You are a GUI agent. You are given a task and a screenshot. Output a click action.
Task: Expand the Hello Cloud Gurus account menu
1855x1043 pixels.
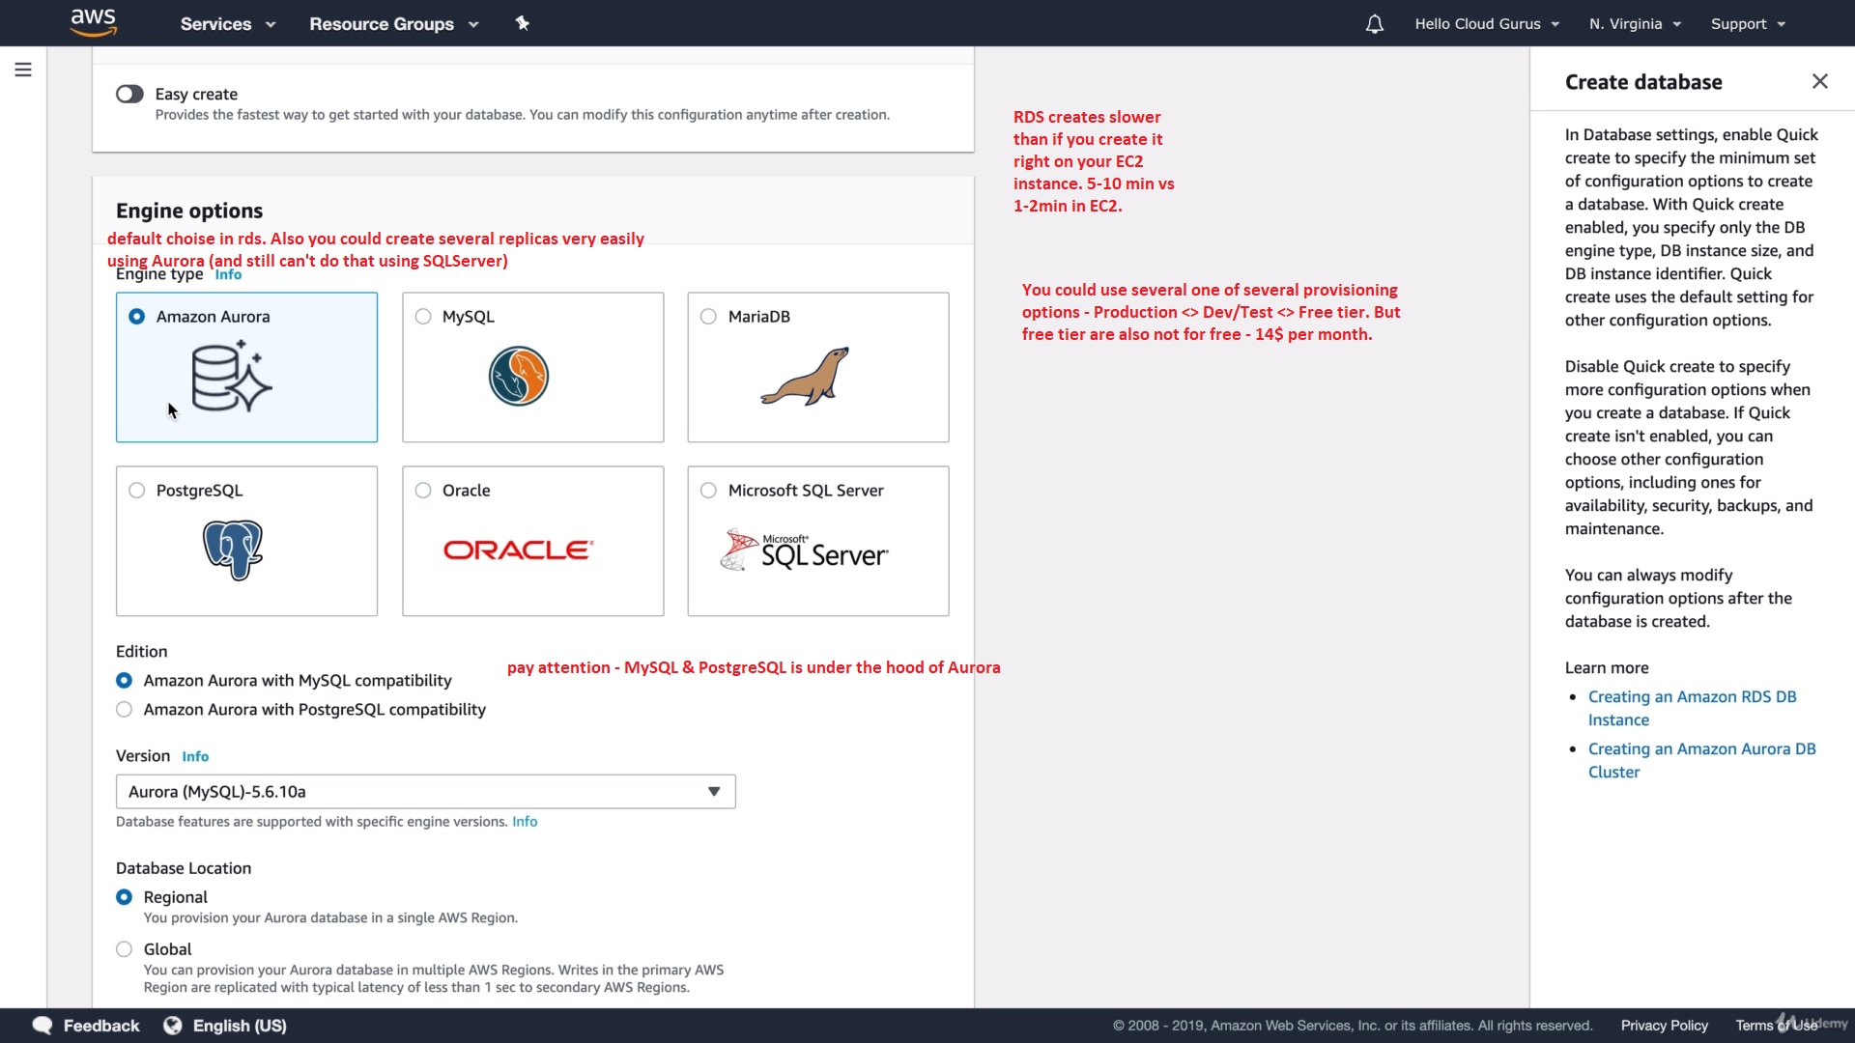point(1486,24)
